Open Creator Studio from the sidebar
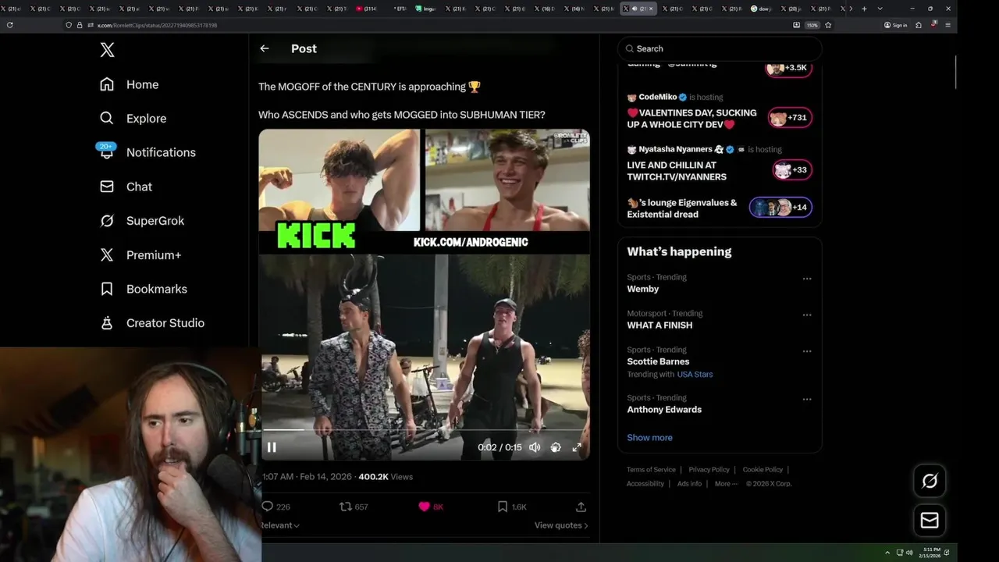999x562 pixels. [x=152, y=323]
